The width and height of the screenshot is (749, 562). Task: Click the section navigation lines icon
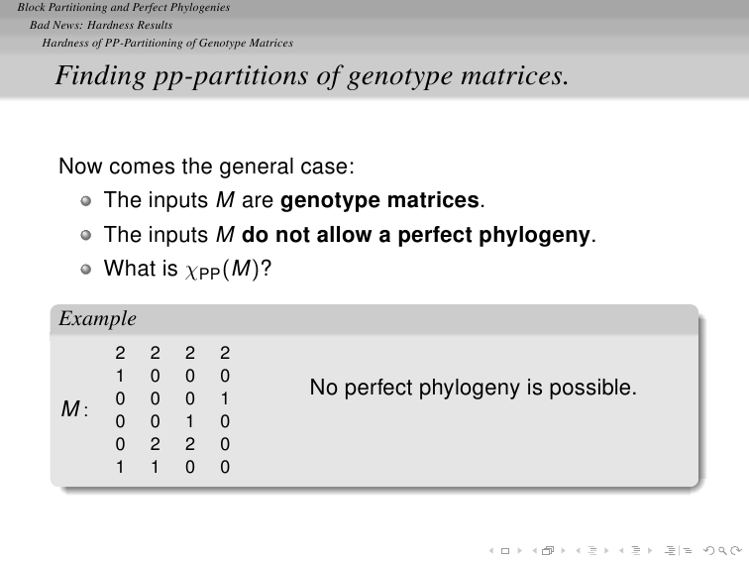click(636, 550)
